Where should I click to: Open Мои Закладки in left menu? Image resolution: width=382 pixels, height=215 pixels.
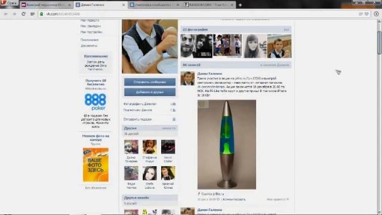91,26
